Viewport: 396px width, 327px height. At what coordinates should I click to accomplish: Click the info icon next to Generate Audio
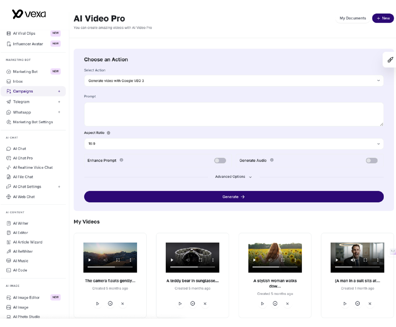pyautogui.click(x=272, y=160)
